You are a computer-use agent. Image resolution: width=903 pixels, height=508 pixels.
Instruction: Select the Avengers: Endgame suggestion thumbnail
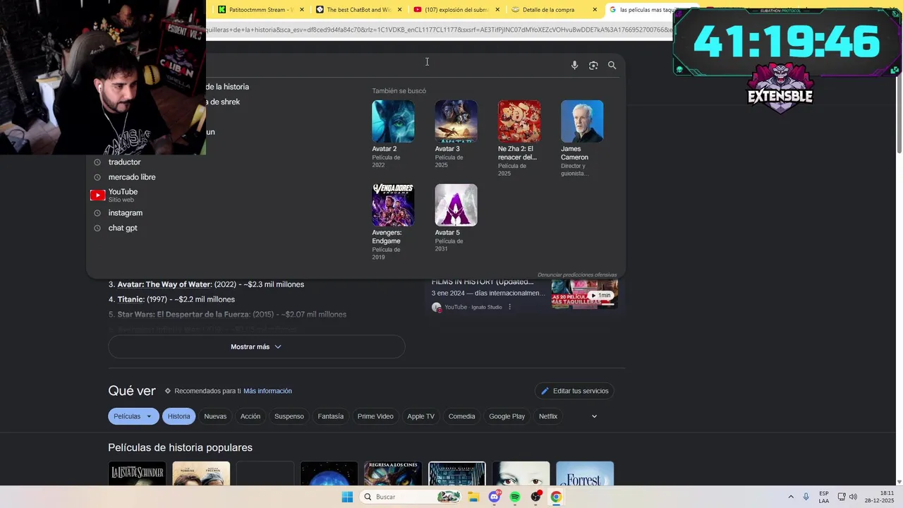pos(393,205)
